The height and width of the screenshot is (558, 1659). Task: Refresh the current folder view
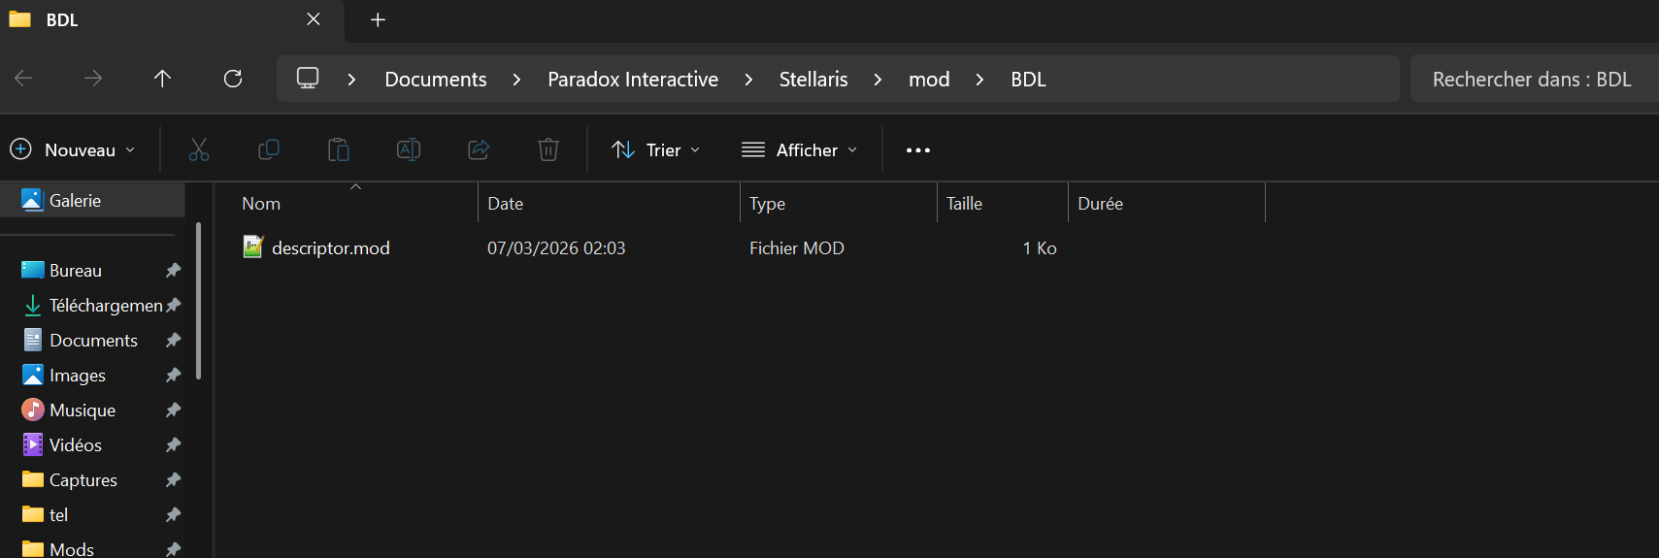(x=233, y=79)
